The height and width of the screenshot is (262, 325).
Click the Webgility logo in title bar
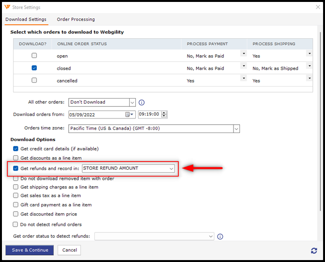tap(6, 7)
